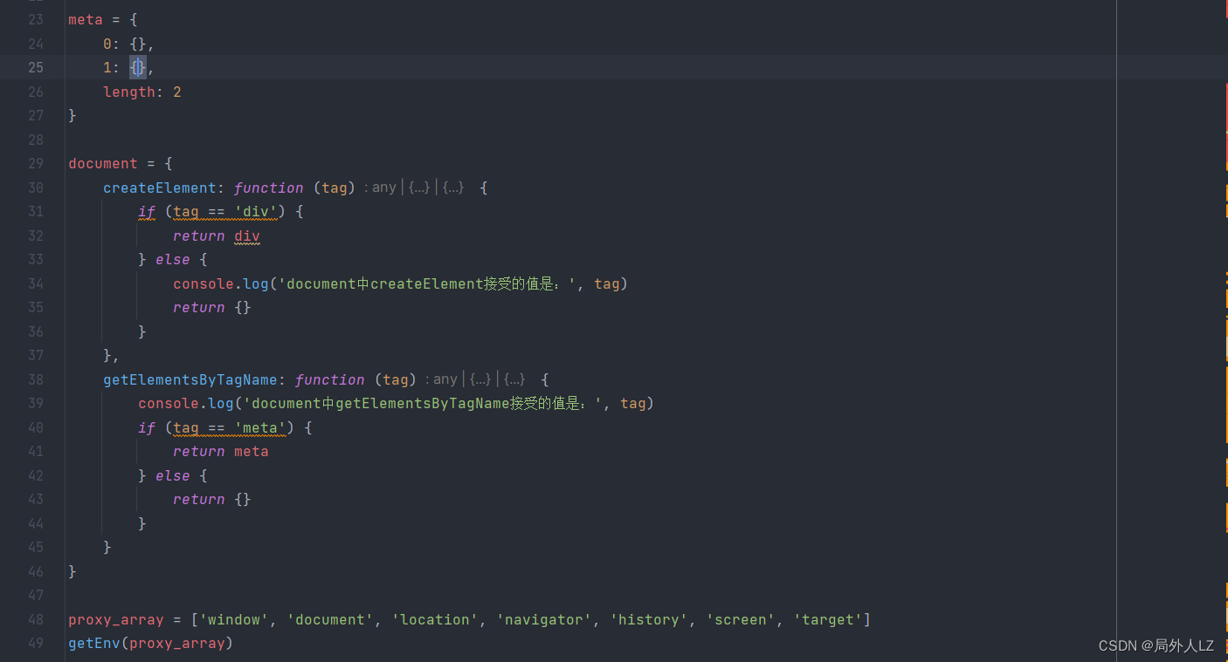Click the underlined 'div' after return on line 32
This screenshot has width=1228, height=662.
247,235
